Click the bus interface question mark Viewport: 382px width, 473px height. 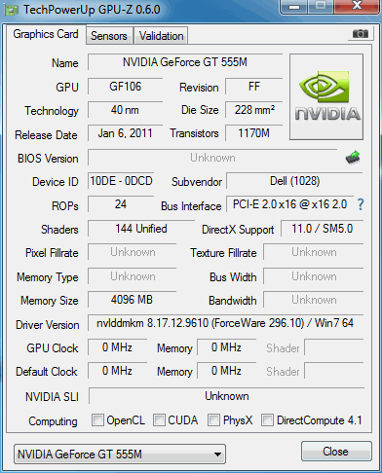click(x=361, y=204)
